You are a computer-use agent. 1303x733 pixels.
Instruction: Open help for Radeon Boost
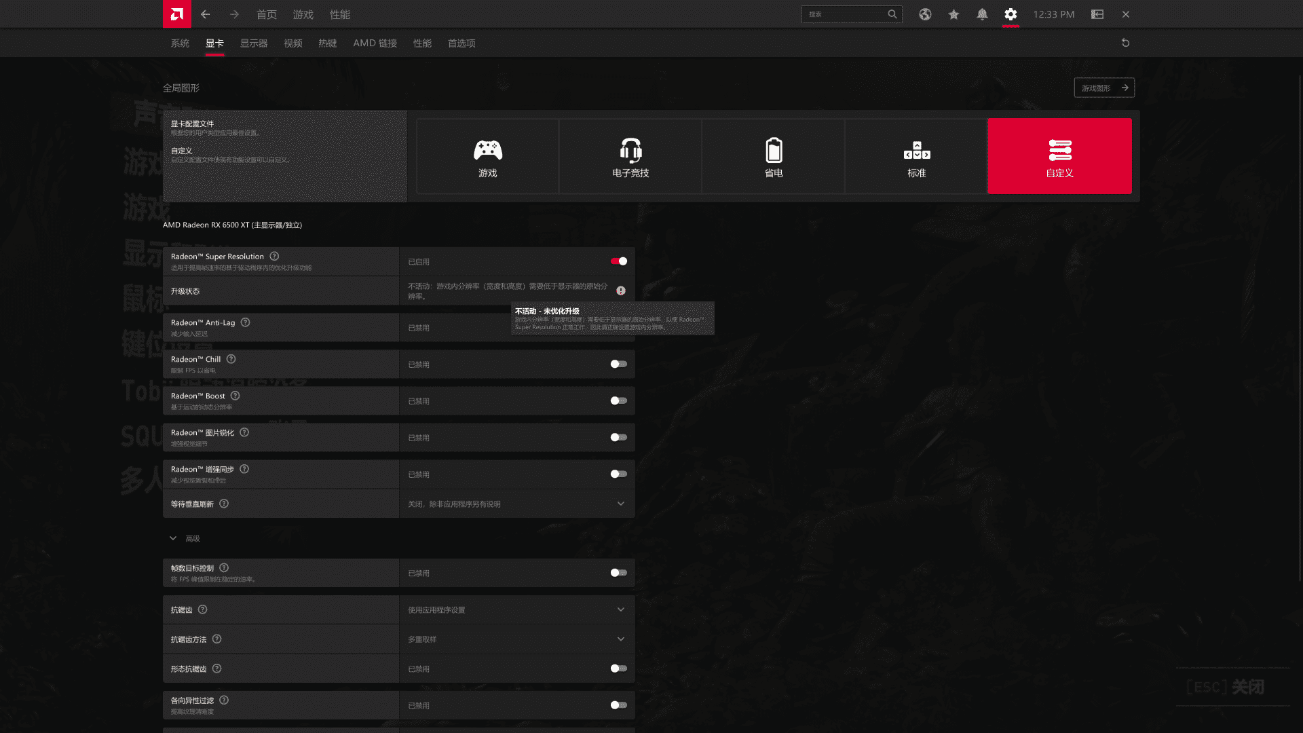click(x=235, y=396)
